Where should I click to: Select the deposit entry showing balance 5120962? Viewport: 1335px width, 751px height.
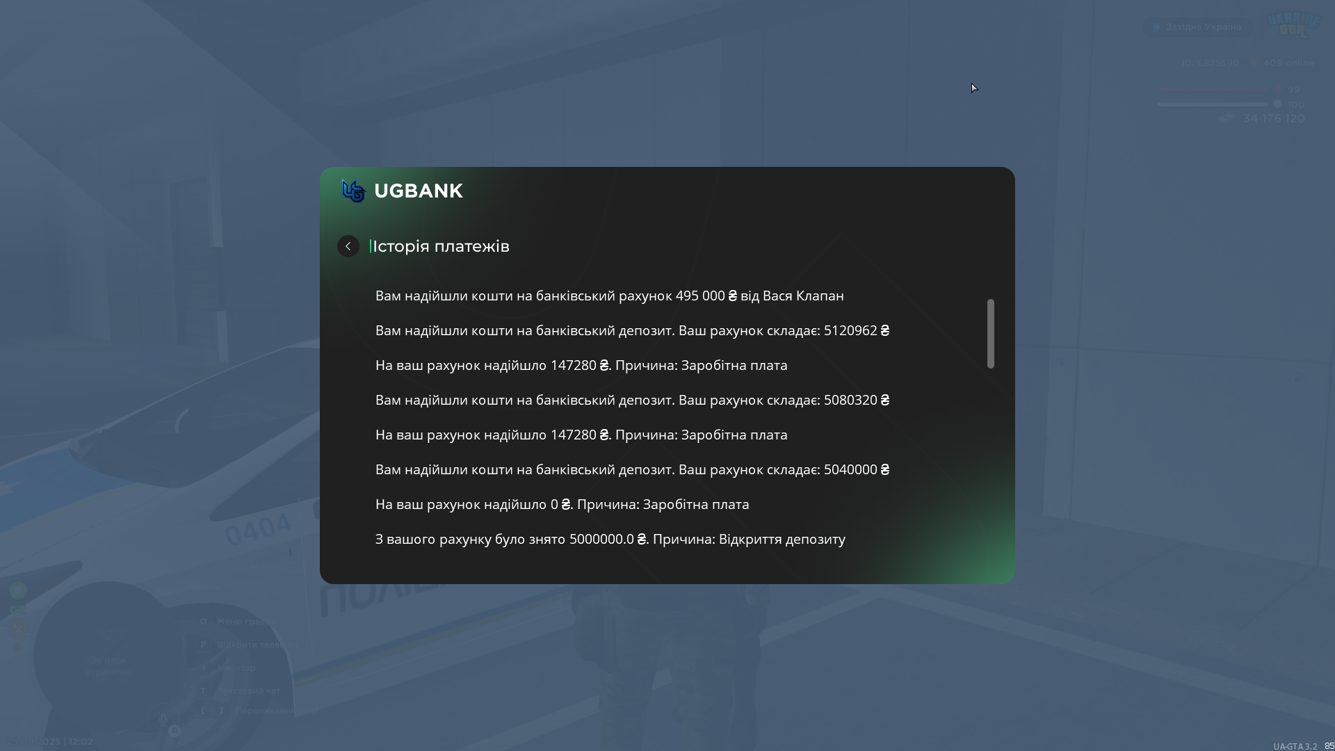coord(632,330)
